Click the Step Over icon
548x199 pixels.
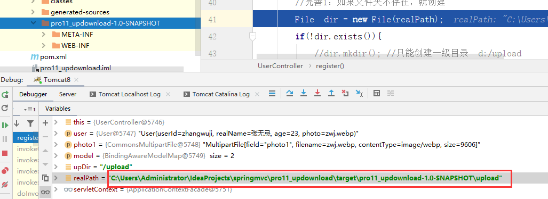[x=289, y=93]
